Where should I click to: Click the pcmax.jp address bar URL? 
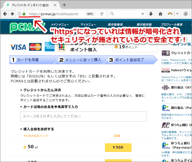pos(54,14)
